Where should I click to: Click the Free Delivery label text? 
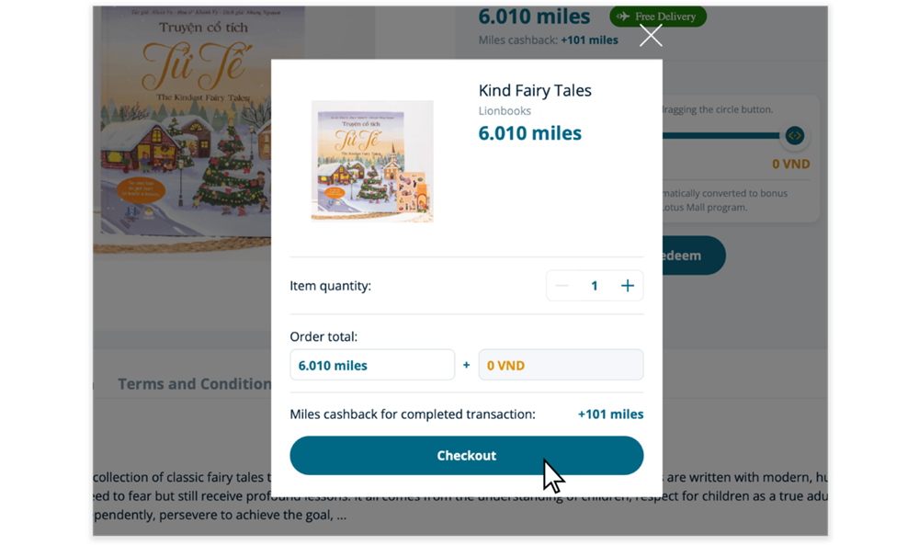667,17
